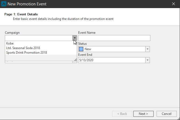Viewport: 180px width, 120px height.
Task: Click the app logo icon in title bar
Action: (x=4, y=4)
